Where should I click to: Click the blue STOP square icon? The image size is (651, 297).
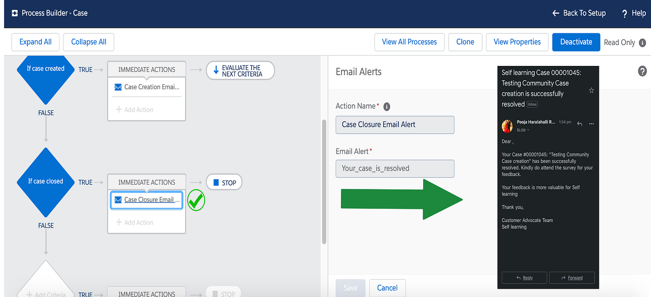216,182
